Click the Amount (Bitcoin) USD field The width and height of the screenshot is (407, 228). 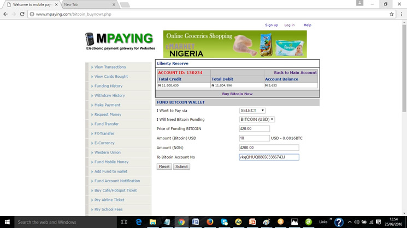coord(254,138)
